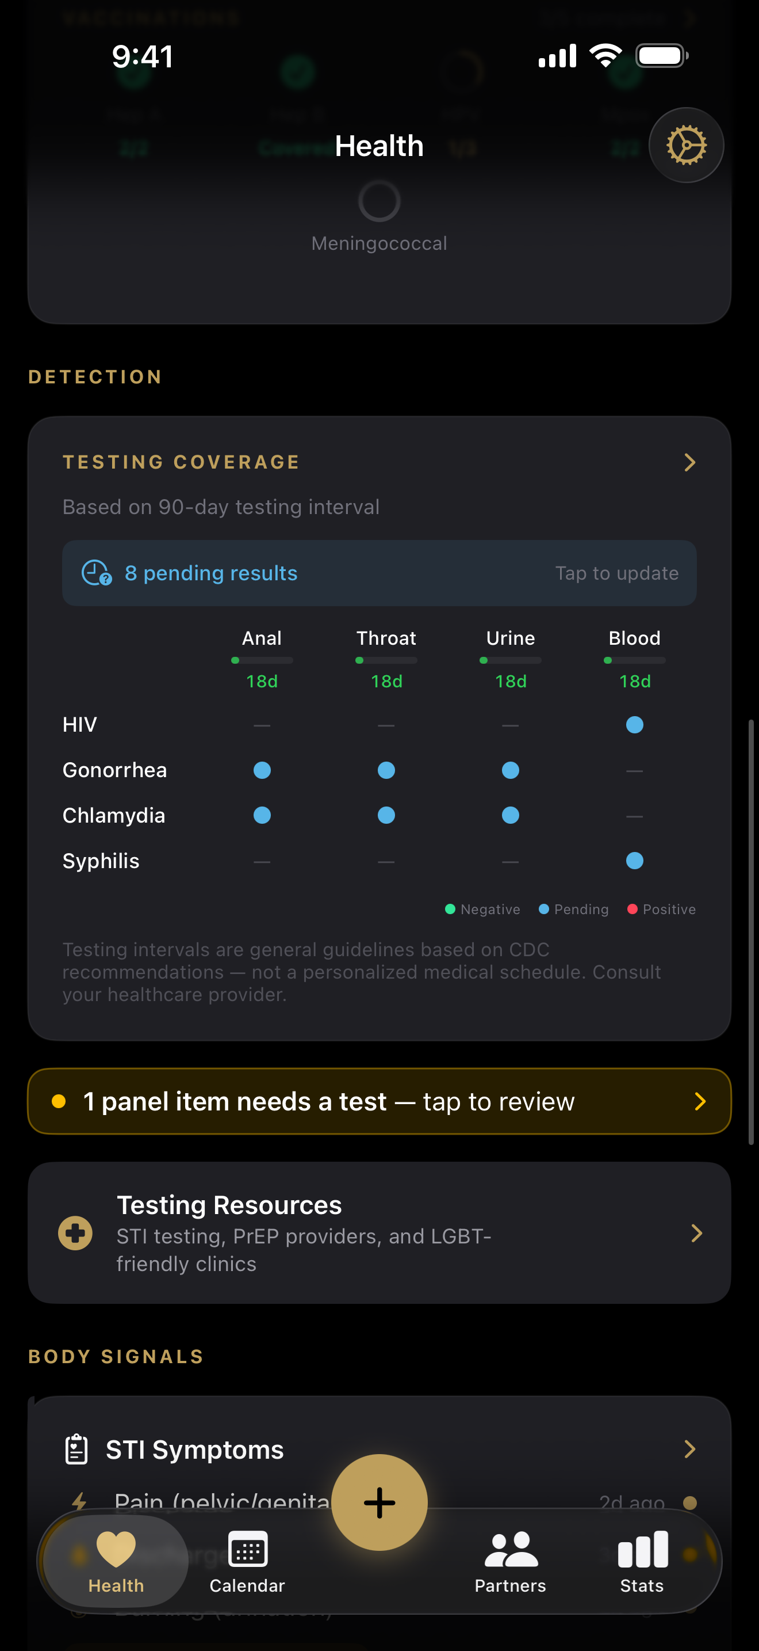Tap the Urine 18d progress bar
The width and height of the screenshot is (759, 1651).
point(510,660)
